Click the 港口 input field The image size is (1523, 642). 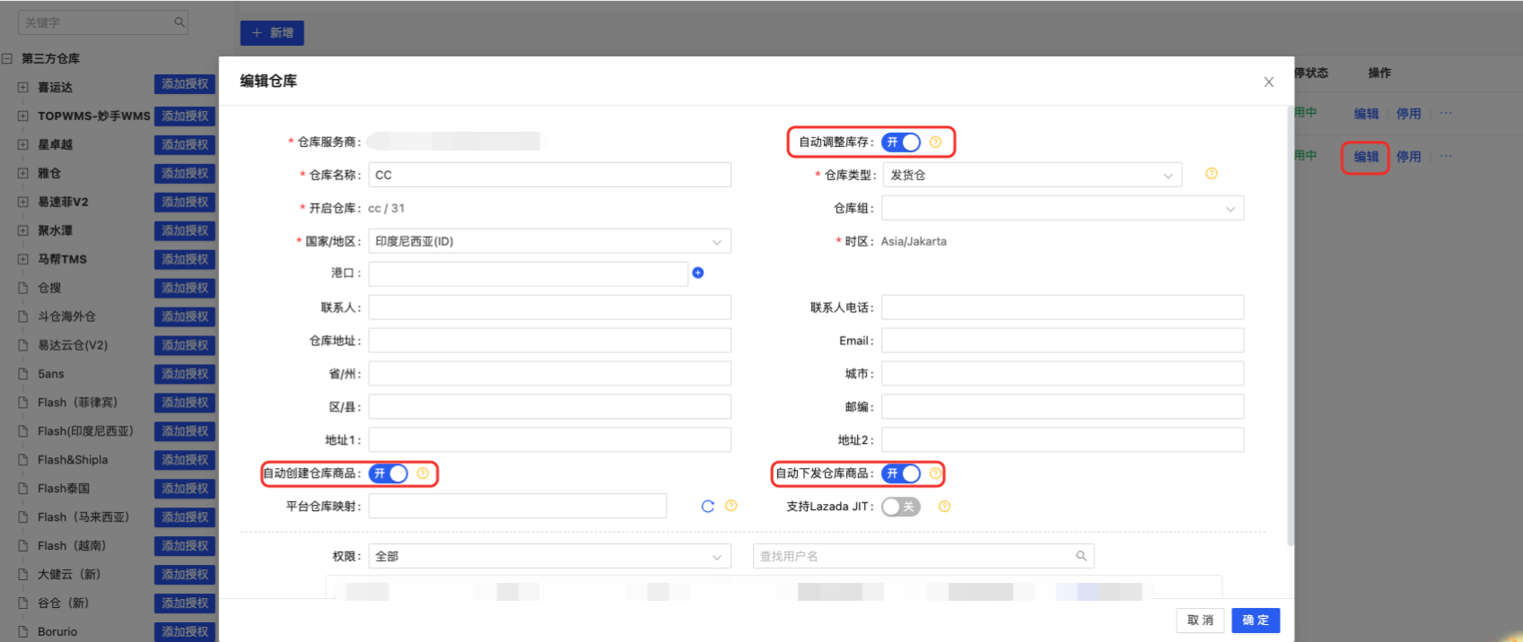click(528, 273)
